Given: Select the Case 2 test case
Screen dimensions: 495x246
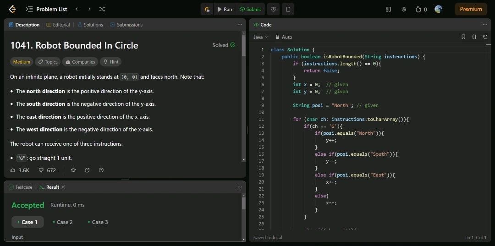Looking at the screenshot, I should click(63, 222).
